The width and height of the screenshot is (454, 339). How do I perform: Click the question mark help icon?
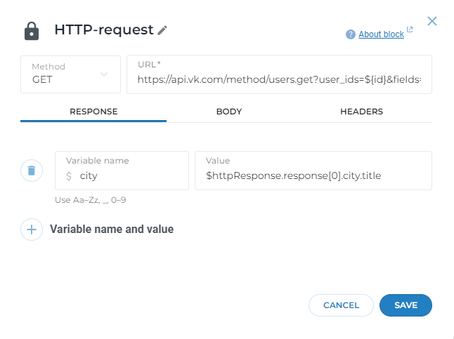pyautogui.click(x=351, y=34)
